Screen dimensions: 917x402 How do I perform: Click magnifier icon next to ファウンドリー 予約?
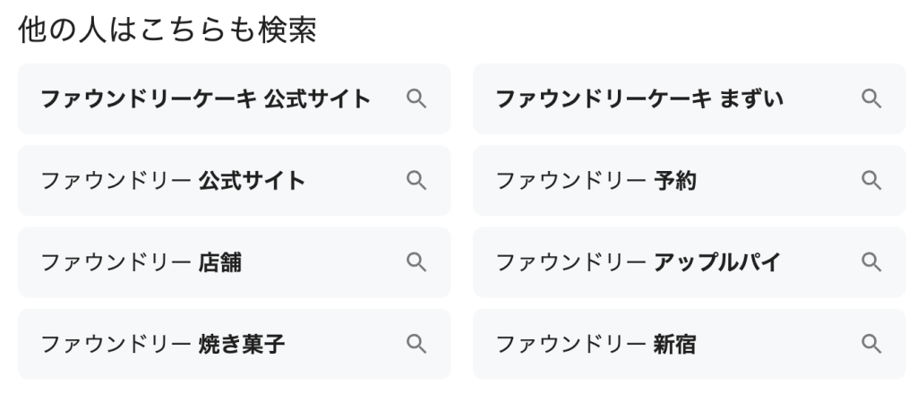tap(871, 181)
